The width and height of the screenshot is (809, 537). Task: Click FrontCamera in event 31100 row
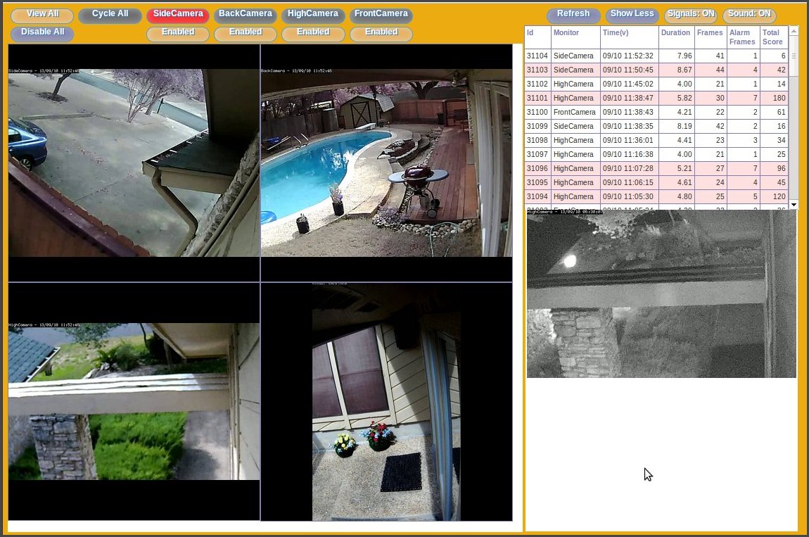574,112
